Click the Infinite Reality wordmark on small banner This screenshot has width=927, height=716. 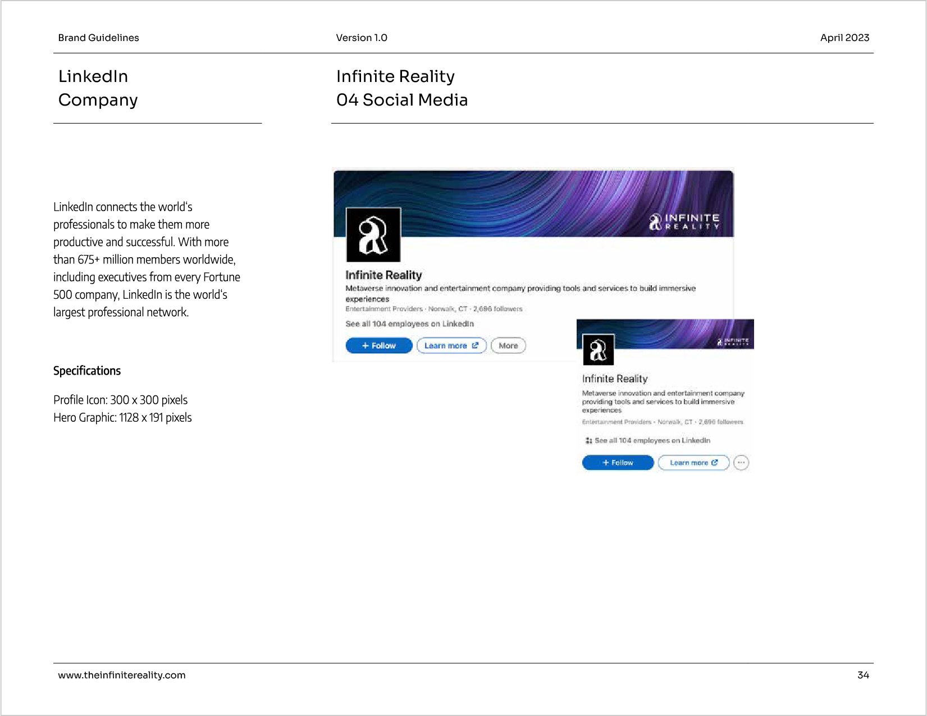(733, 341)
